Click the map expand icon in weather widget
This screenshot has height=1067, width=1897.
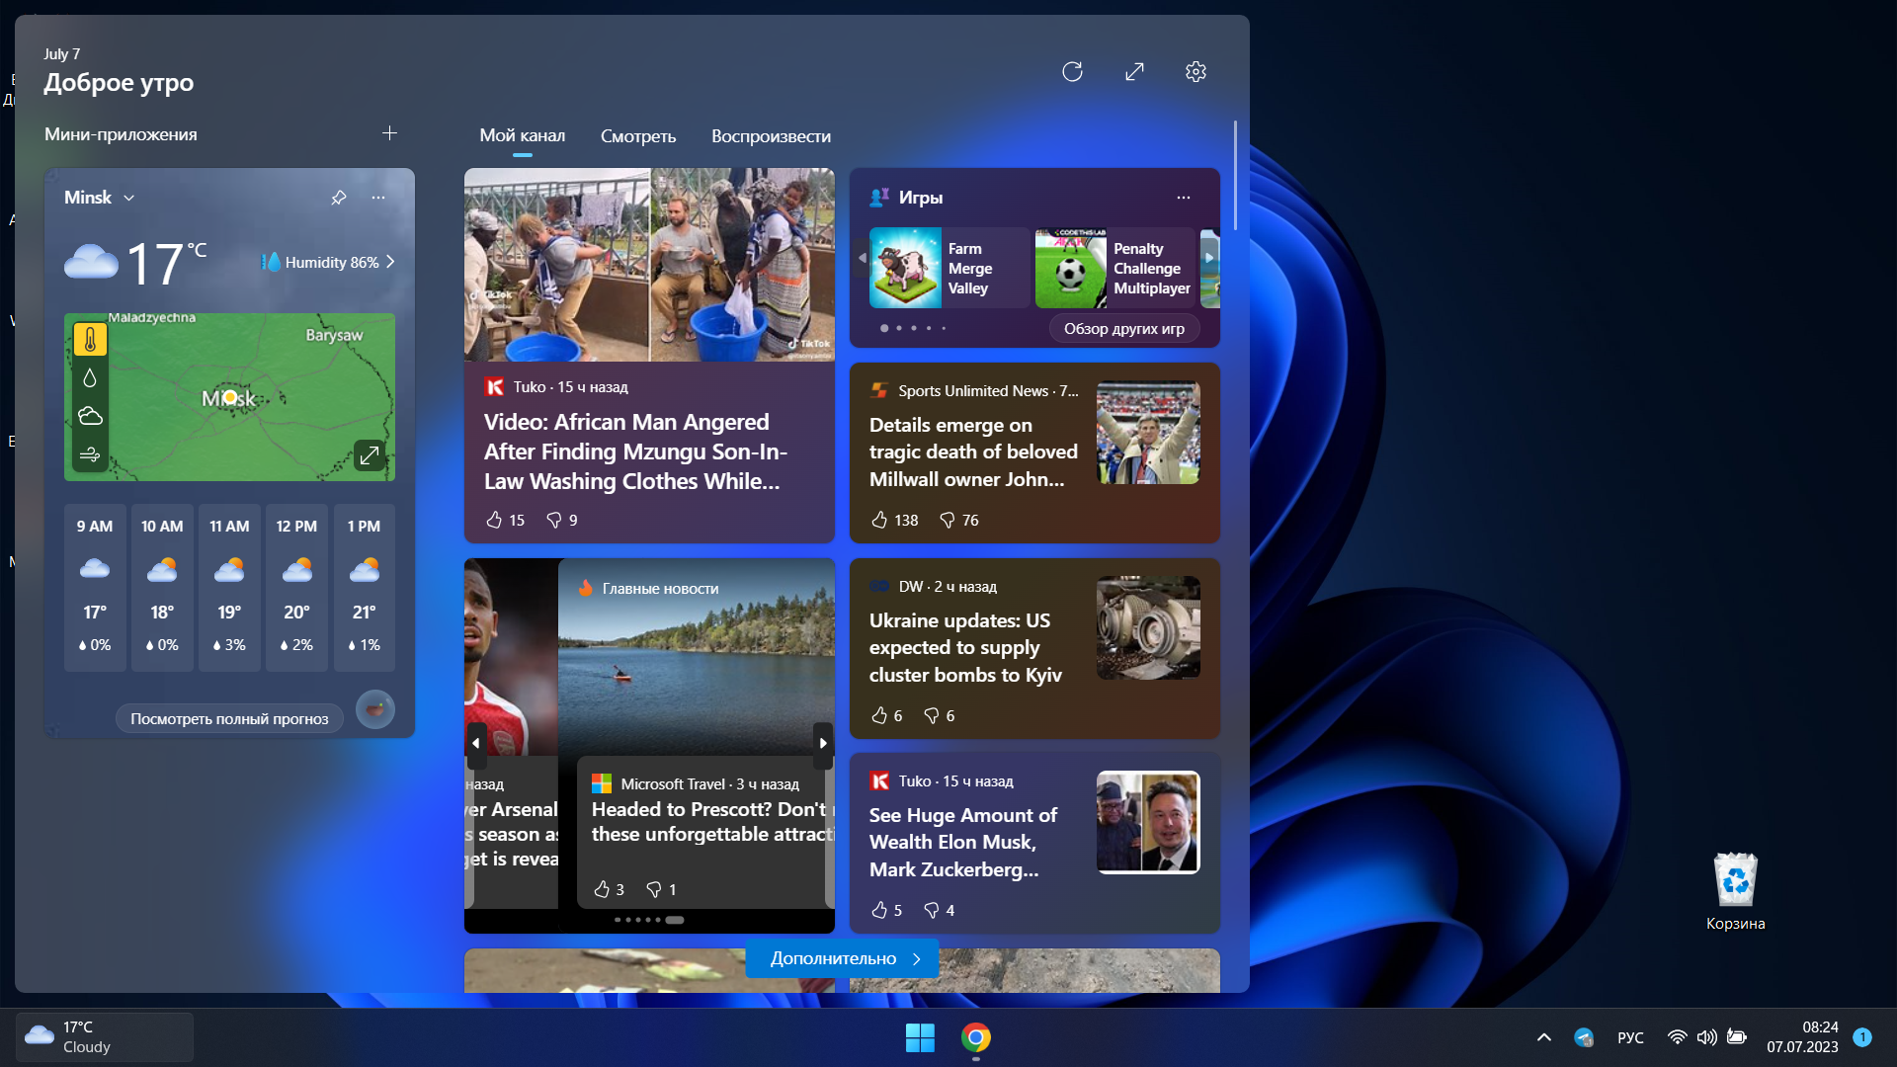coord(369,454)
